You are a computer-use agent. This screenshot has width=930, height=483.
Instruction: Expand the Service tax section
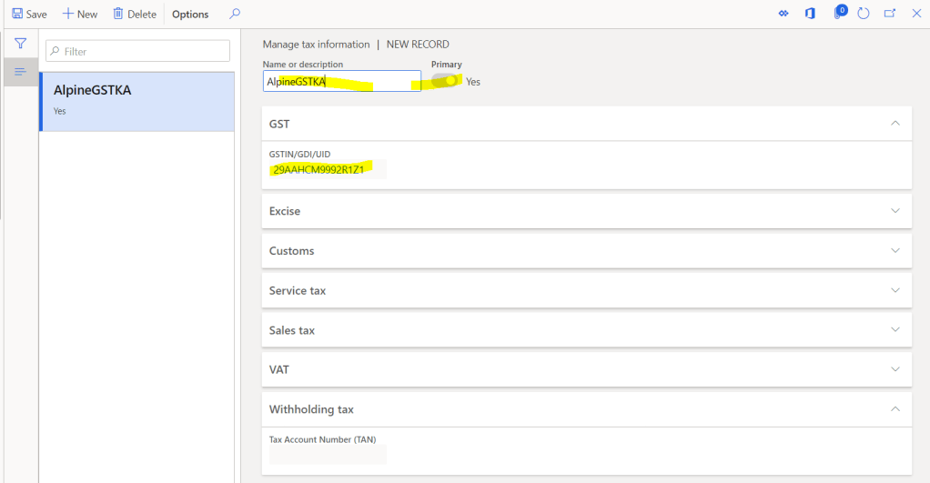895,291
